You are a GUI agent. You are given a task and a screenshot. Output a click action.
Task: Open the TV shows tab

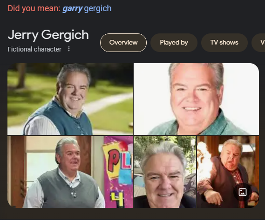coord(224,43)
